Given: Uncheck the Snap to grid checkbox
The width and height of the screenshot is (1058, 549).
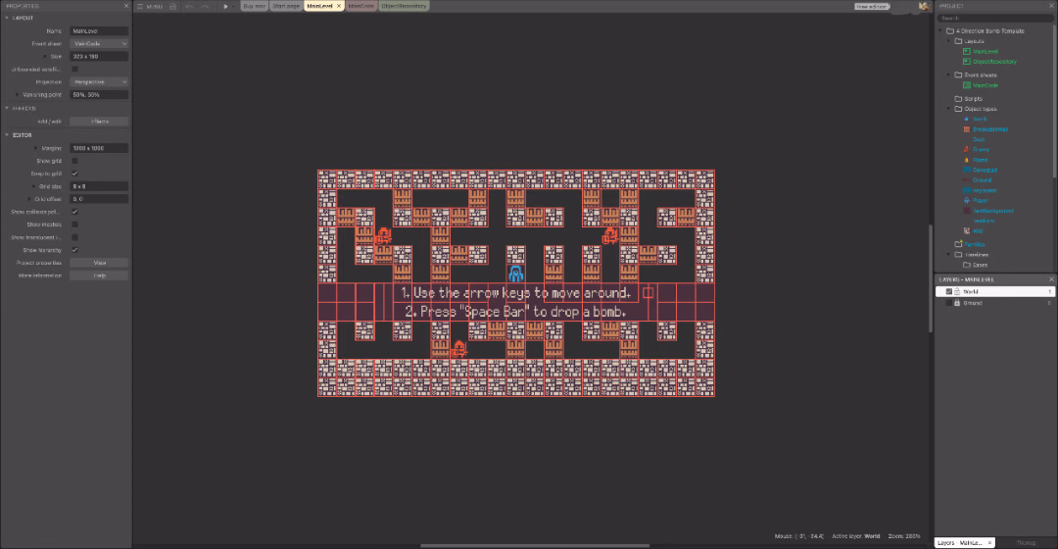Looking at the screenshot, I should pyautogui.click(x=74, y=174).
